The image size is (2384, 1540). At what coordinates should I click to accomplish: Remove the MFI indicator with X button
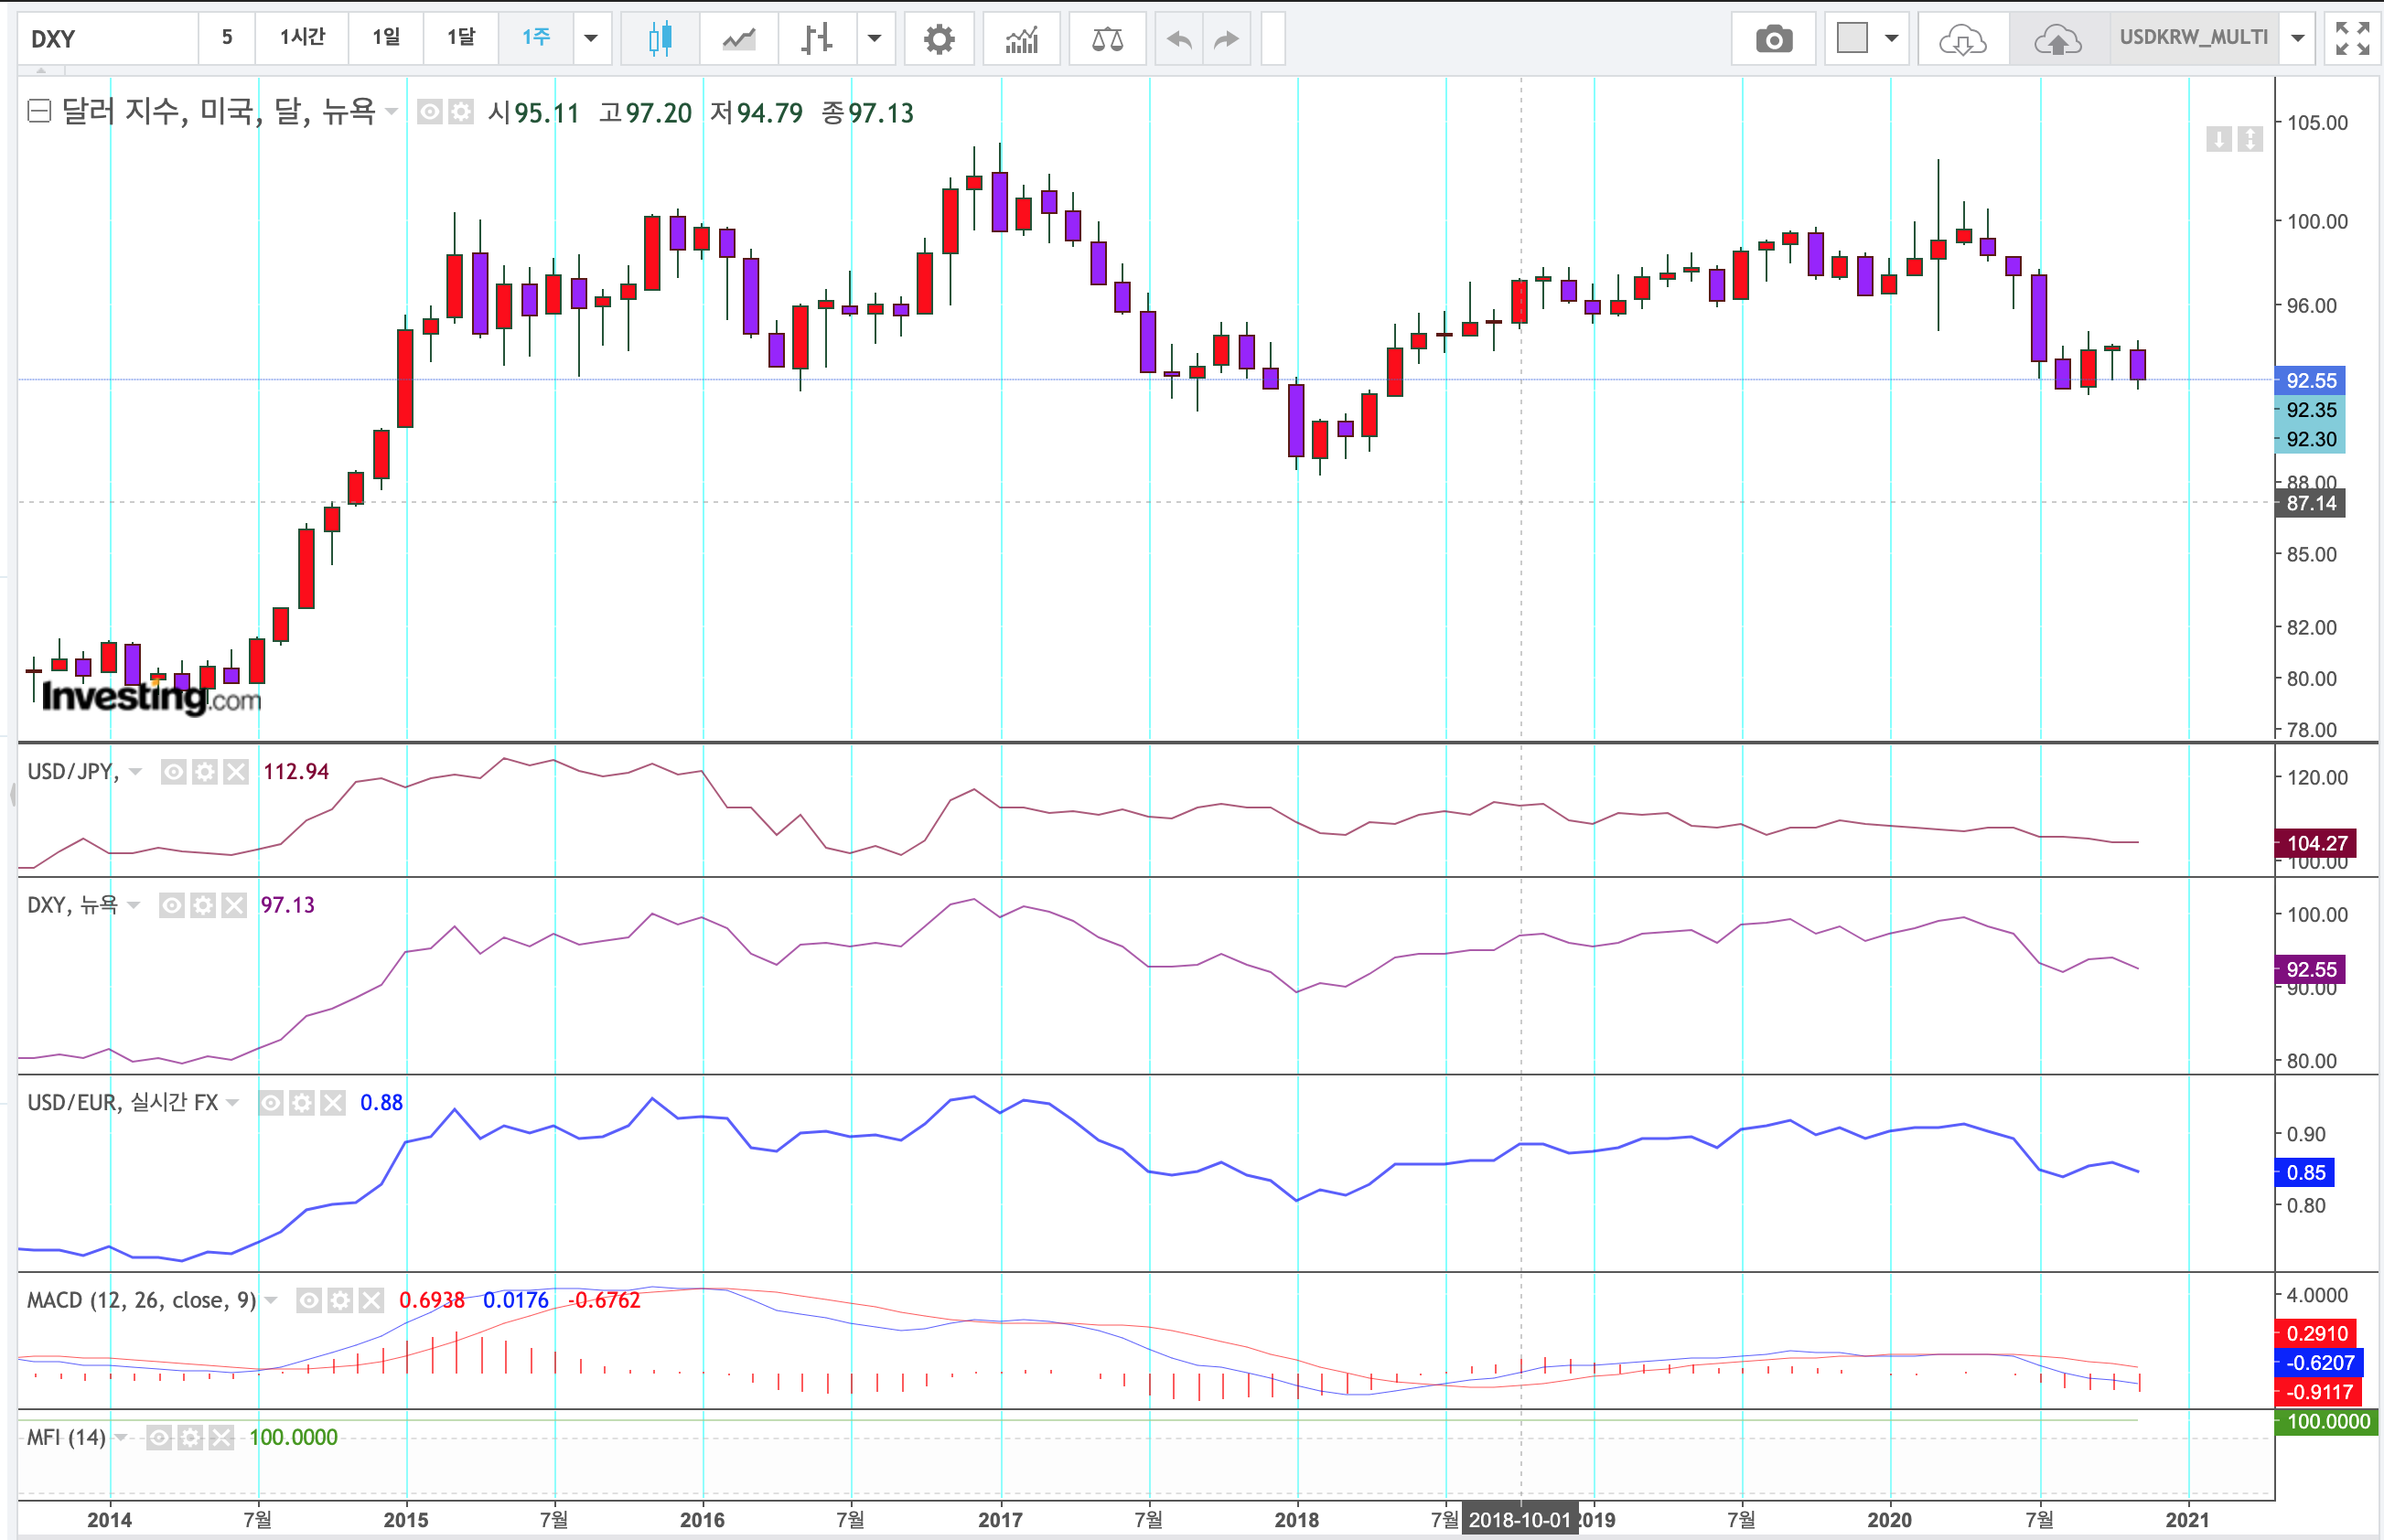point(222,1437)
